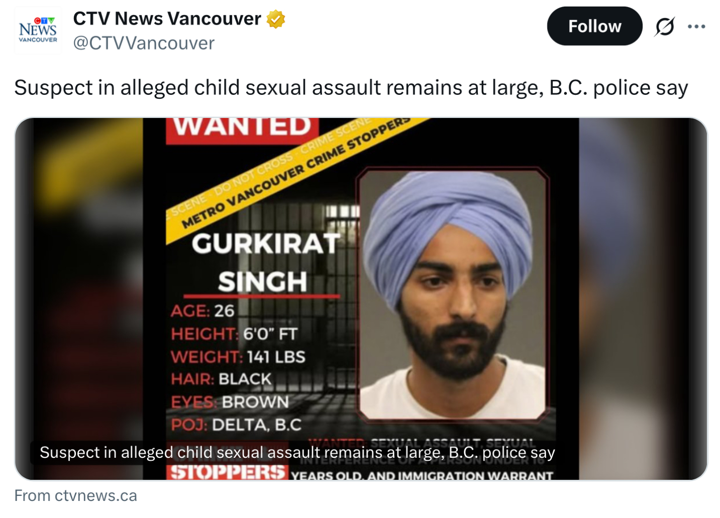
Task: Click the WEIGHT: 141 LBS line
Action: (x=238, y=357)
